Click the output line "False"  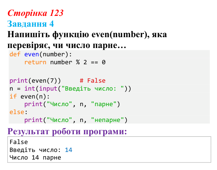tap(19, 142)
